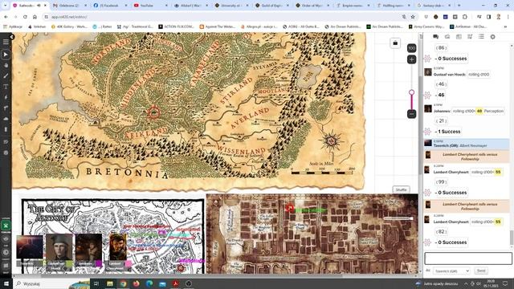Reload the page
Screen dimensions: 514x289
click(x=25, y=17)
